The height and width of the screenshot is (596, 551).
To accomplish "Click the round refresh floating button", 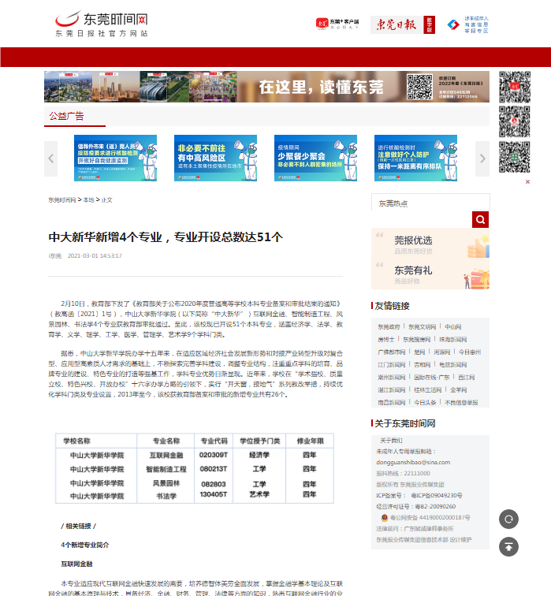I will pyautogui.click(x=509, y=519).
